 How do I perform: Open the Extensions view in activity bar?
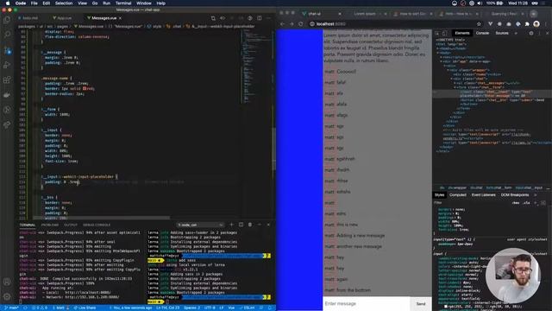click(x=7, y=79)
